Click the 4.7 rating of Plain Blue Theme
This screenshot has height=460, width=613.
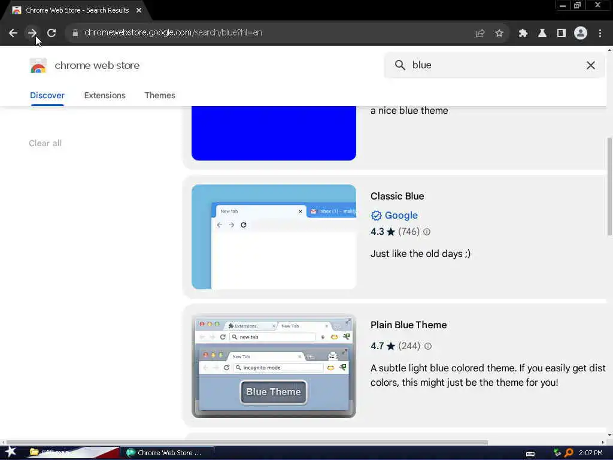tap(377, 346)
